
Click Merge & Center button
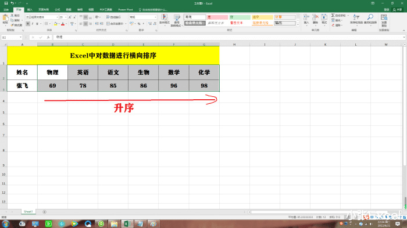pyautogui.click(x=115, y=24)
